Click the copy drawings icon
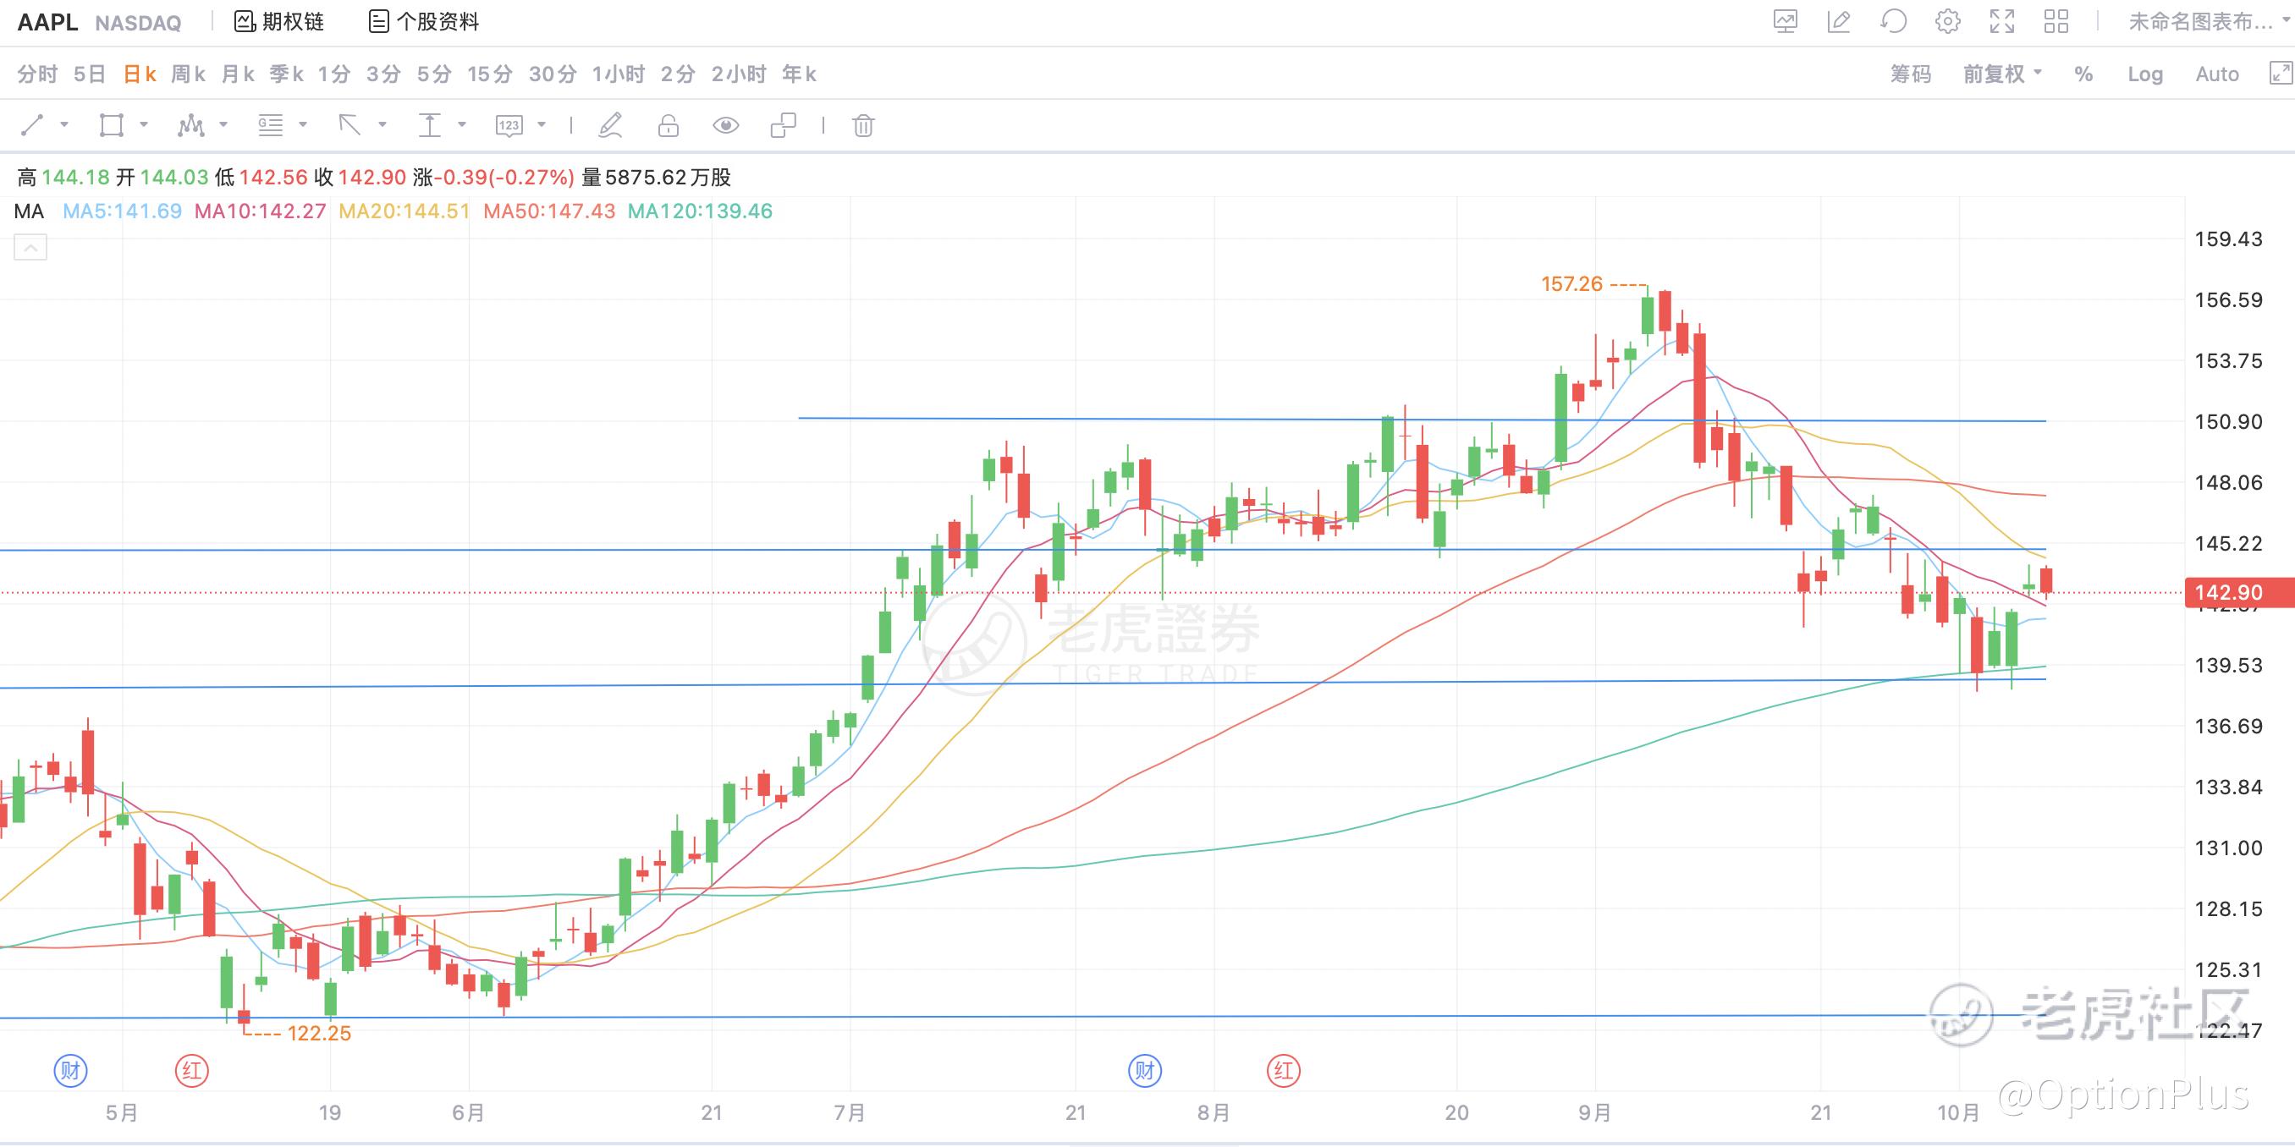Viewport: 2295px width, 1147px height. point(783,125)
